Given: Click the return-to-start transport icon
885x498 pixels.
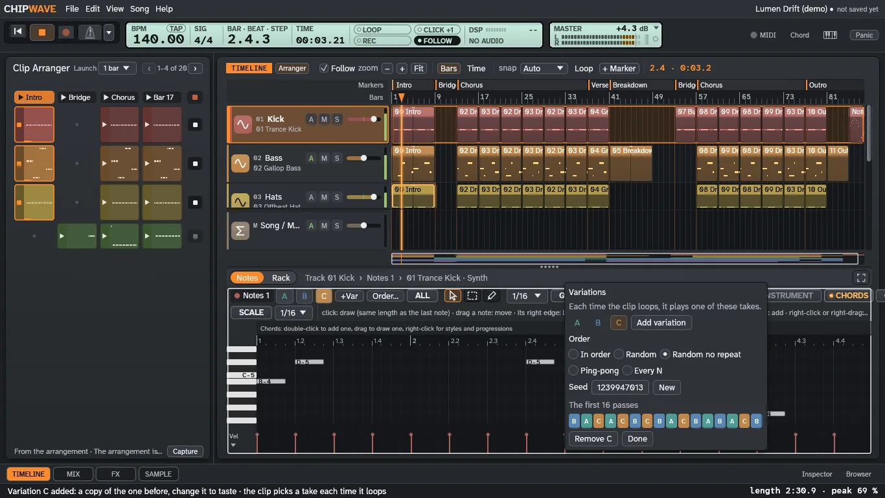Looking at the screenshot, I should click(x=18, y=32).
